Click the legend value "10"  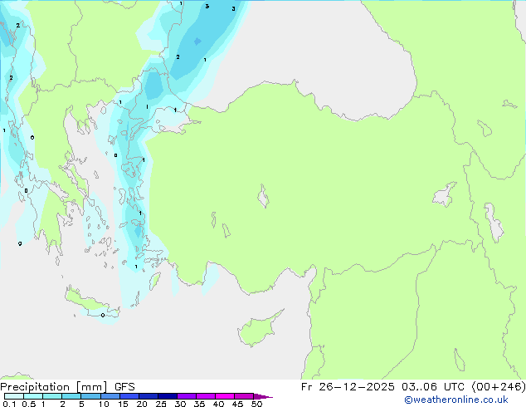pyautogui.click(x=104, y=404)
